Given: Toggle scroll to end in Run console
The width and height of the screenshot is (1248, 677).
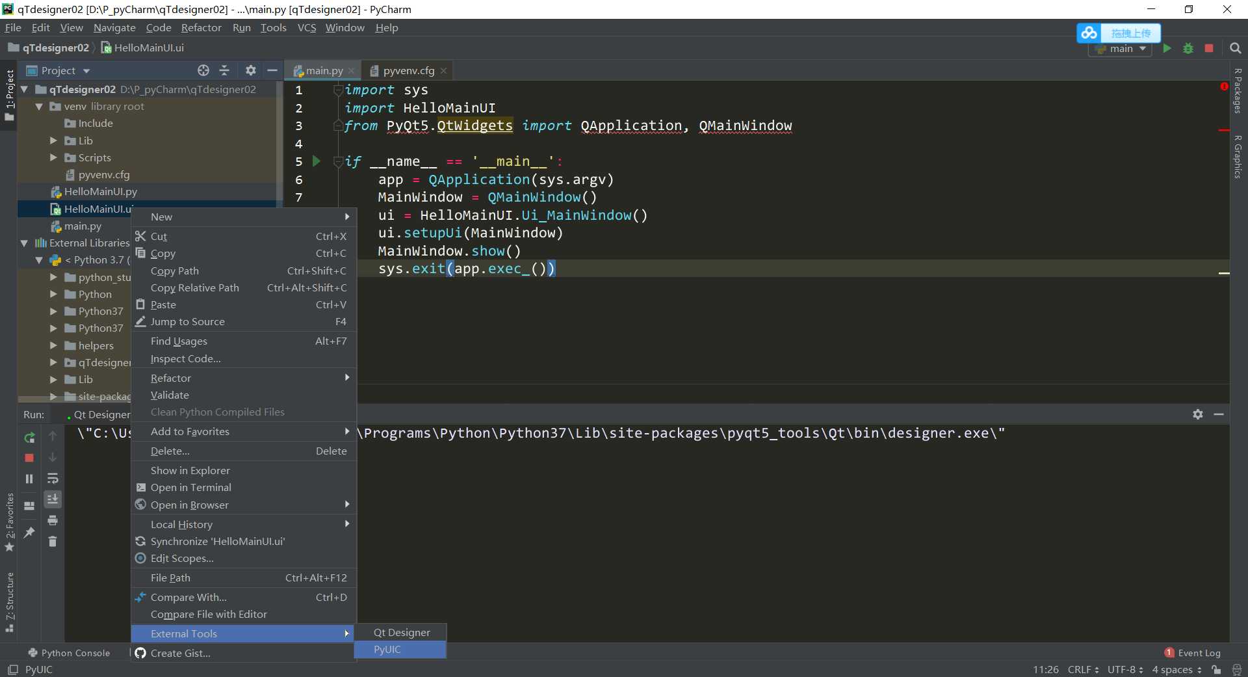Looking at the screenshot, I should click(53, 499).
